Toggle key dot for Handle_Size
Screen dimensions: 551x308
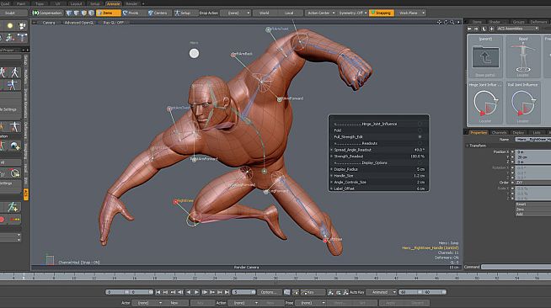(331, 175)
